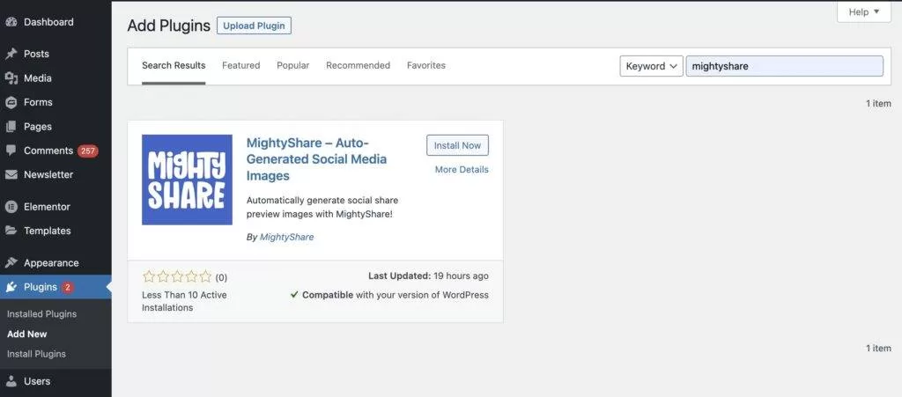902x397 pixels.
Task: Open the Templates menu label
Action: pyautogui.click(x=48, y=231)
